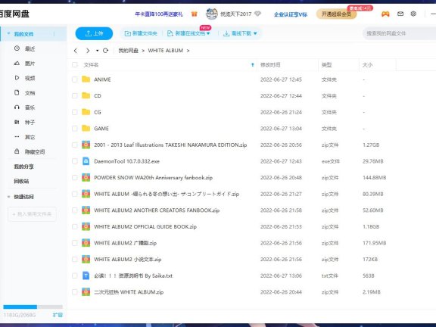Go forward with the right arrow
This screenshot has width=436, height=327.
pyautogui.click(x=88, y=51)
